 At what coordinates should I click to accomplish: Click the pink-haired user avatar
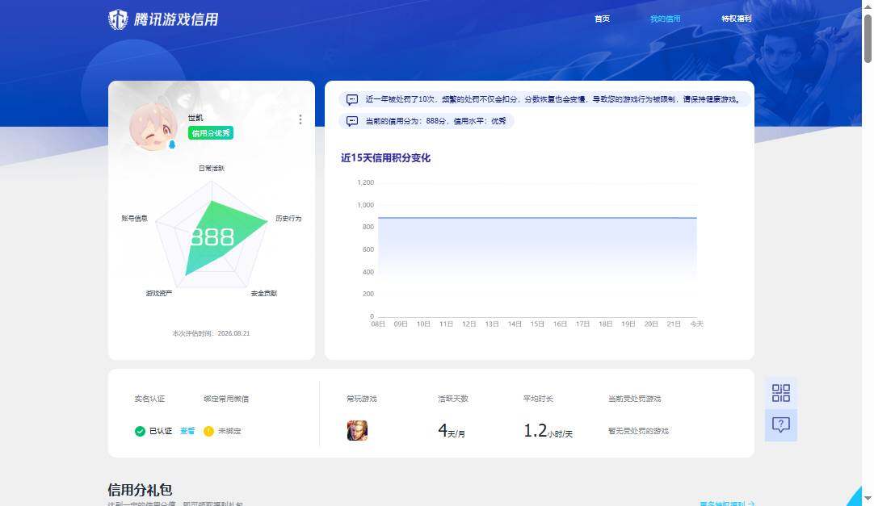coord(153,127)
